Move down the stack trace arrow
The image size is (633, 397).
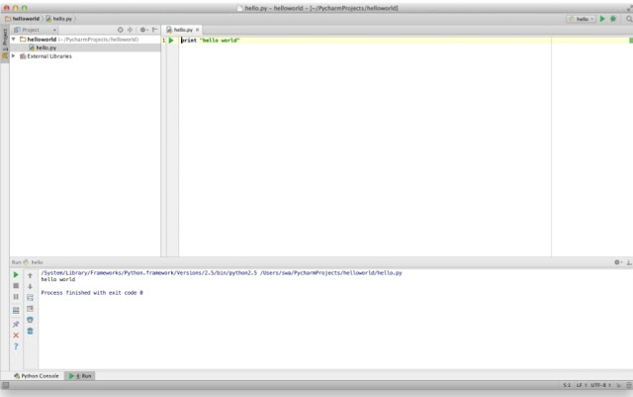[30, 286]
